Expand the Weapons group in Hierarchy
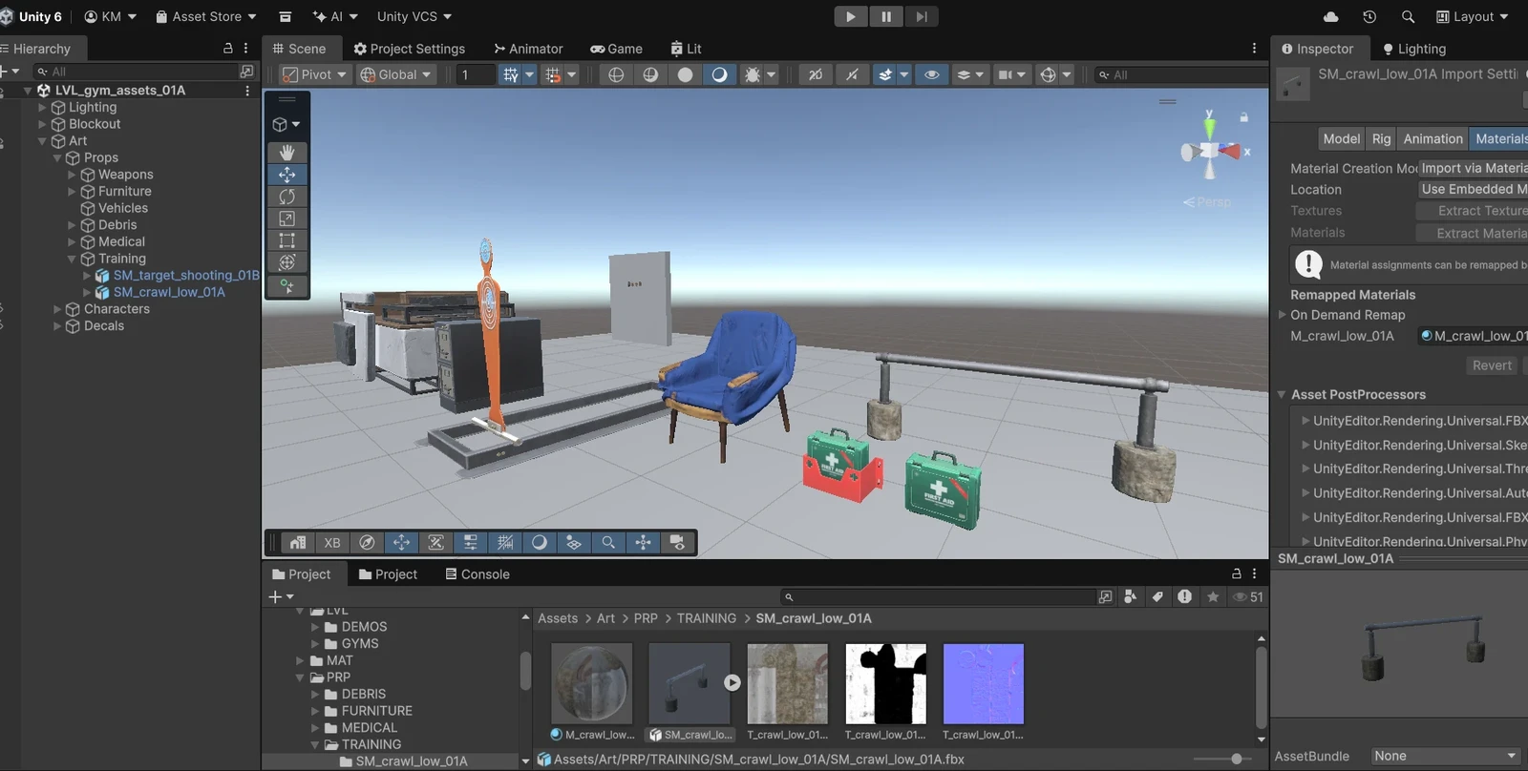 [x=72, y=175]
